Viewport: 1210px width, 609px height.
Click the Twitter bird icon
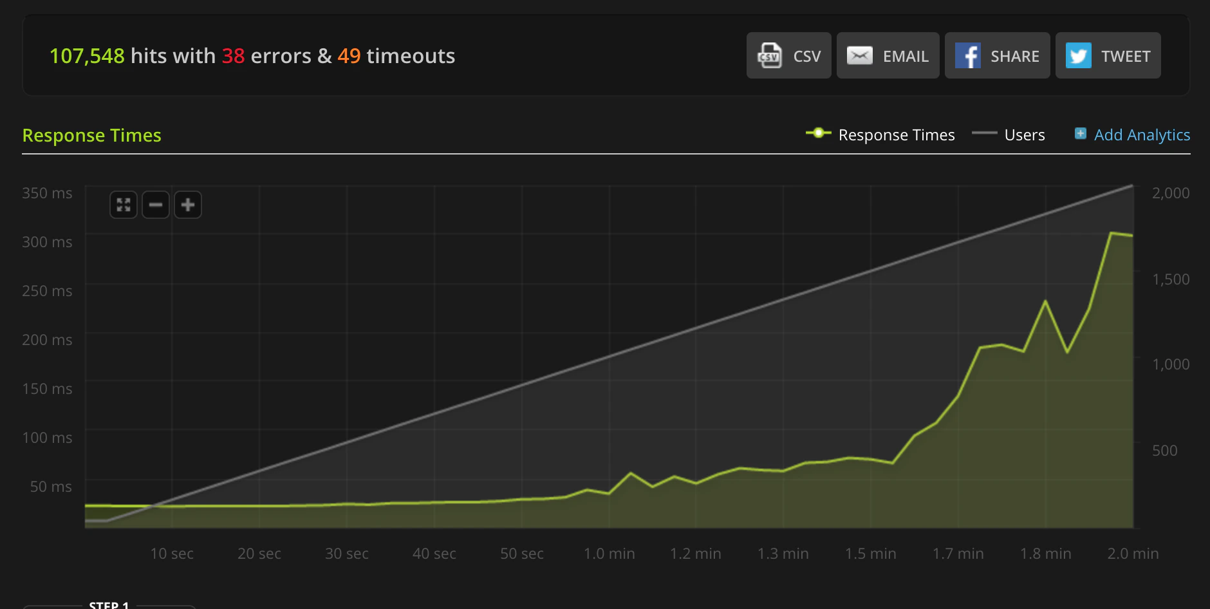(1079, 55)
